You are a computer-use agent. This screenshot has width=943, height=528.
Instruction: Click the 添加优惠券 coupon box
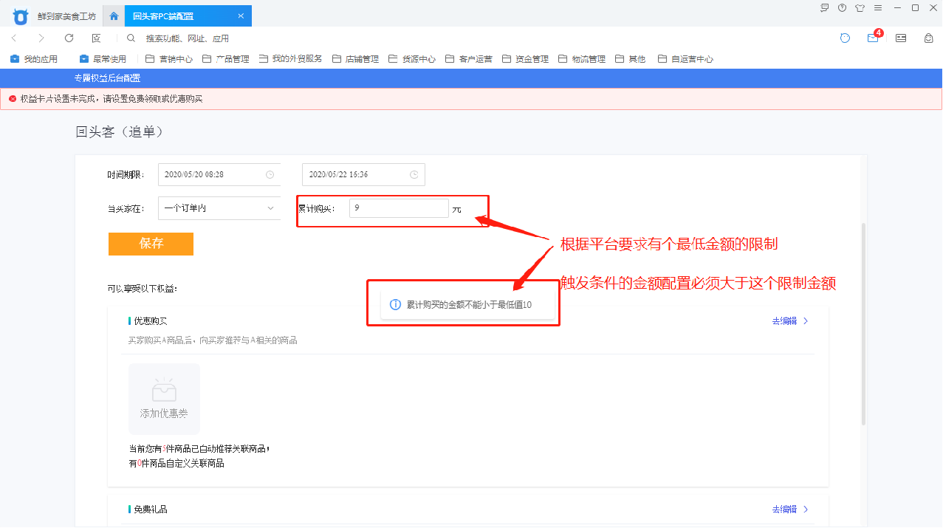tap(164, 399)
